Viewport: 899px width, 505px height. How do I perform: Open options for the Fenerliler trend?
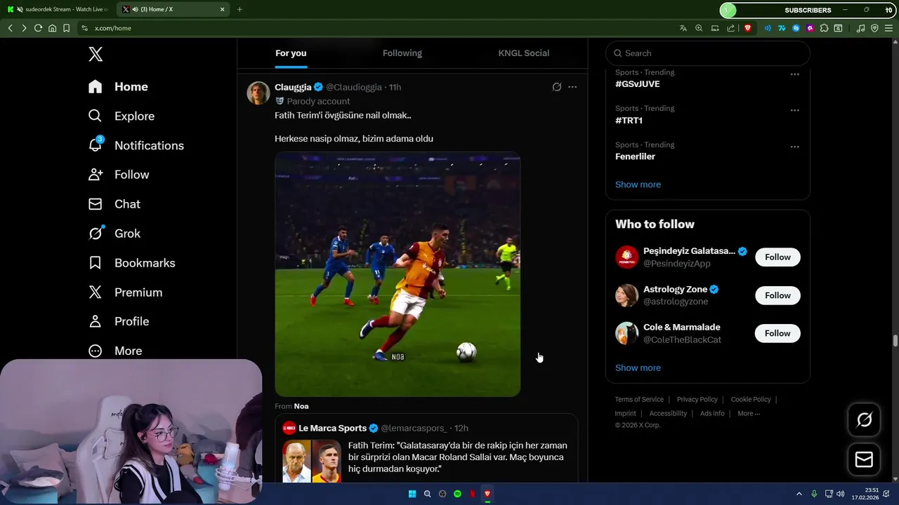(x=795, y=147)
